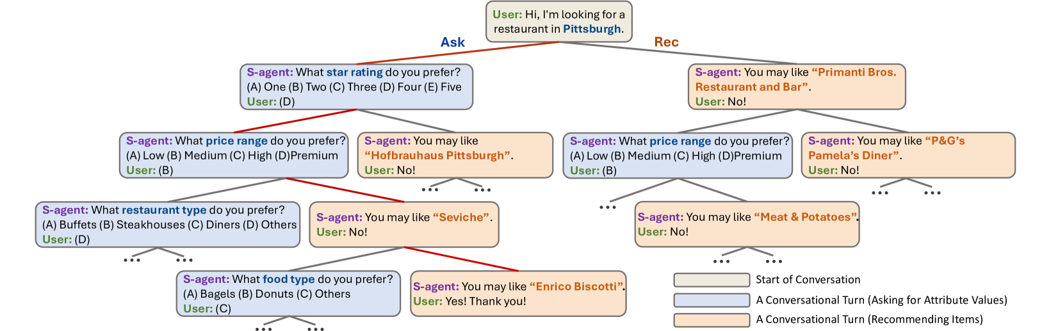Click the beige Start of Conversation legend swatch
This screenshot has width=1042, height=331.
(711, 280)
